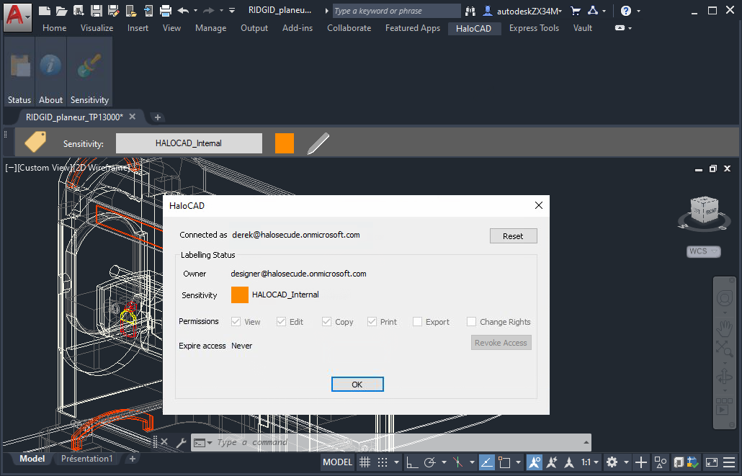Click the pencil icon to edit sensitivity
Image resolution: width=742 pixels, height=476 pixels.
(318, 142)
